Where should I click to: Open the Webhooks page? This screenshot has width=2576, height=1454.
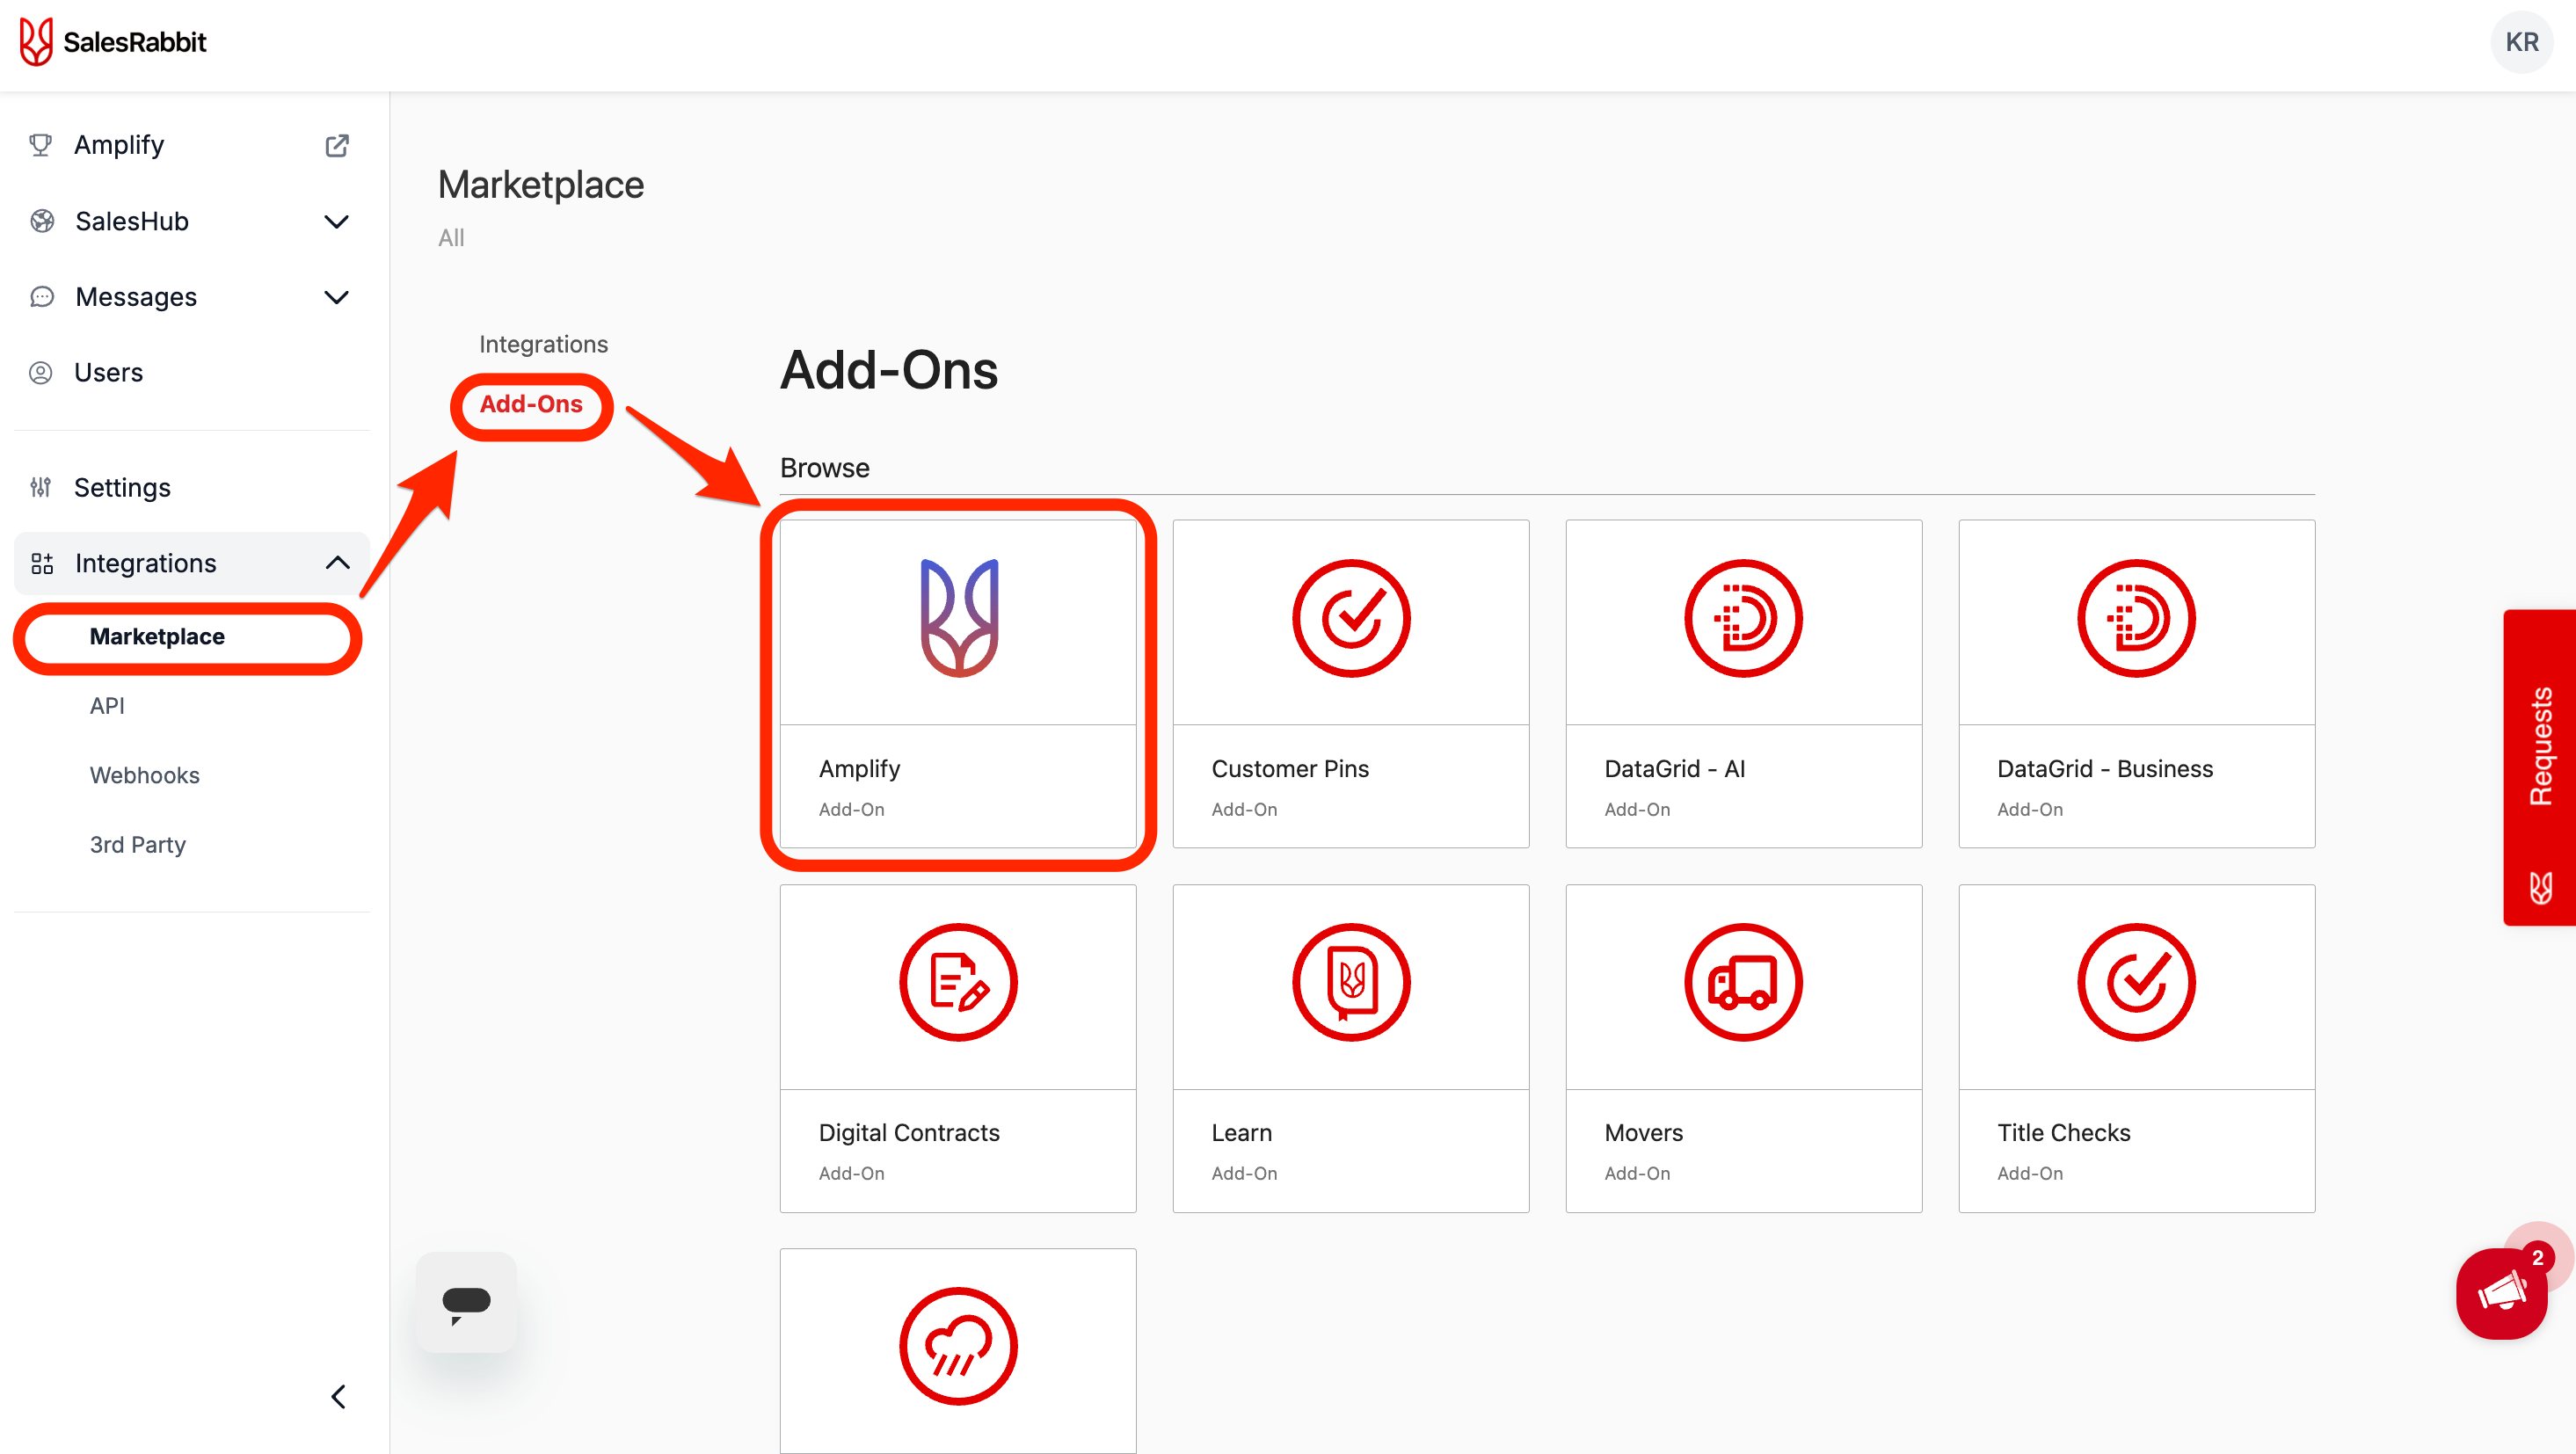point(145,775)
